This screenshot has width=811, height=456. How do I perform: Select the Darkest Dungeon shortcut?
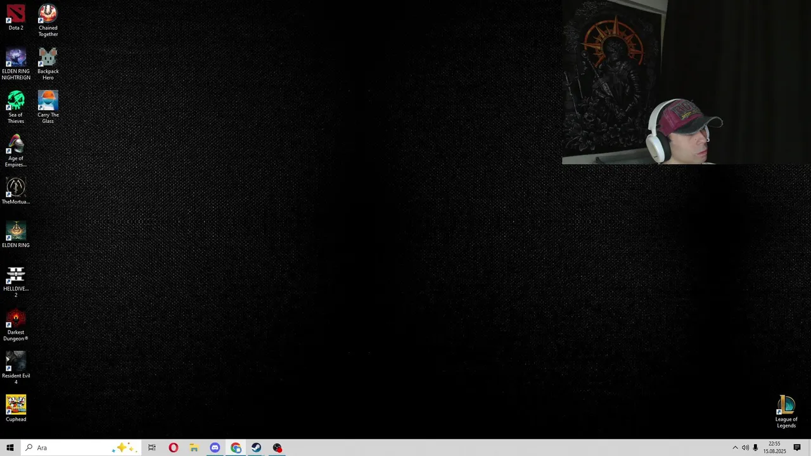(x=16, y=326)
